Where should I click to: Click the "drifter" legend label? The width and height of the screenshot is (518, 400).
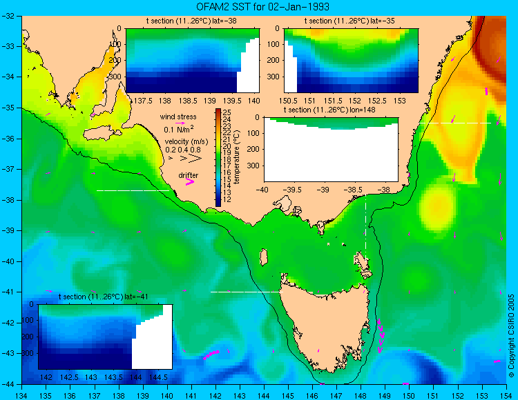(189, 175)
